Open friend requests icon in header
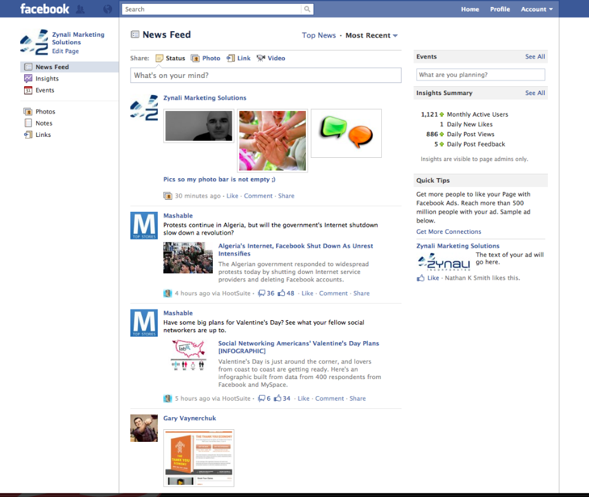 tap(80, 10)
